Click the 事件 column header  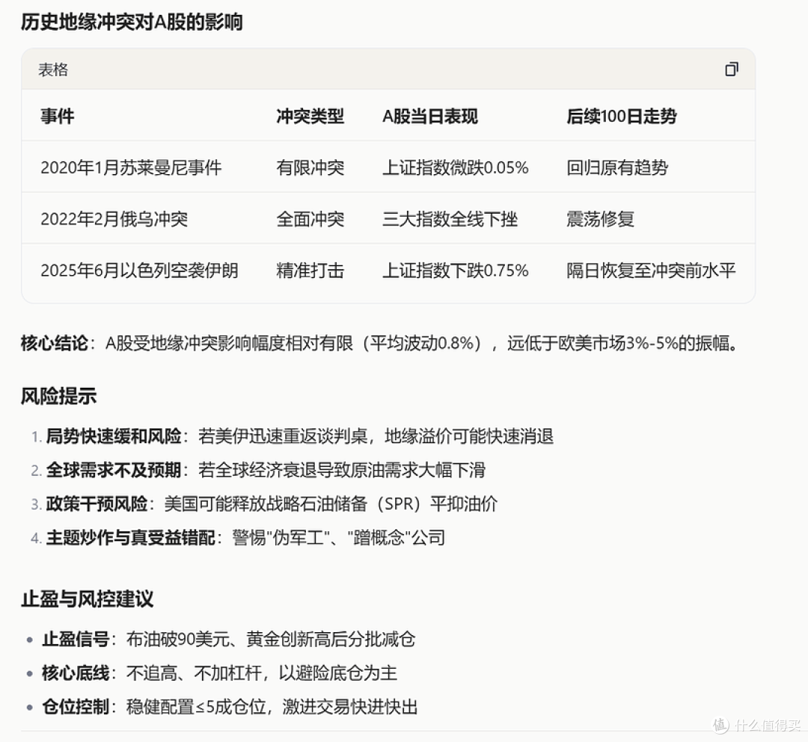[x=57, y=117]
